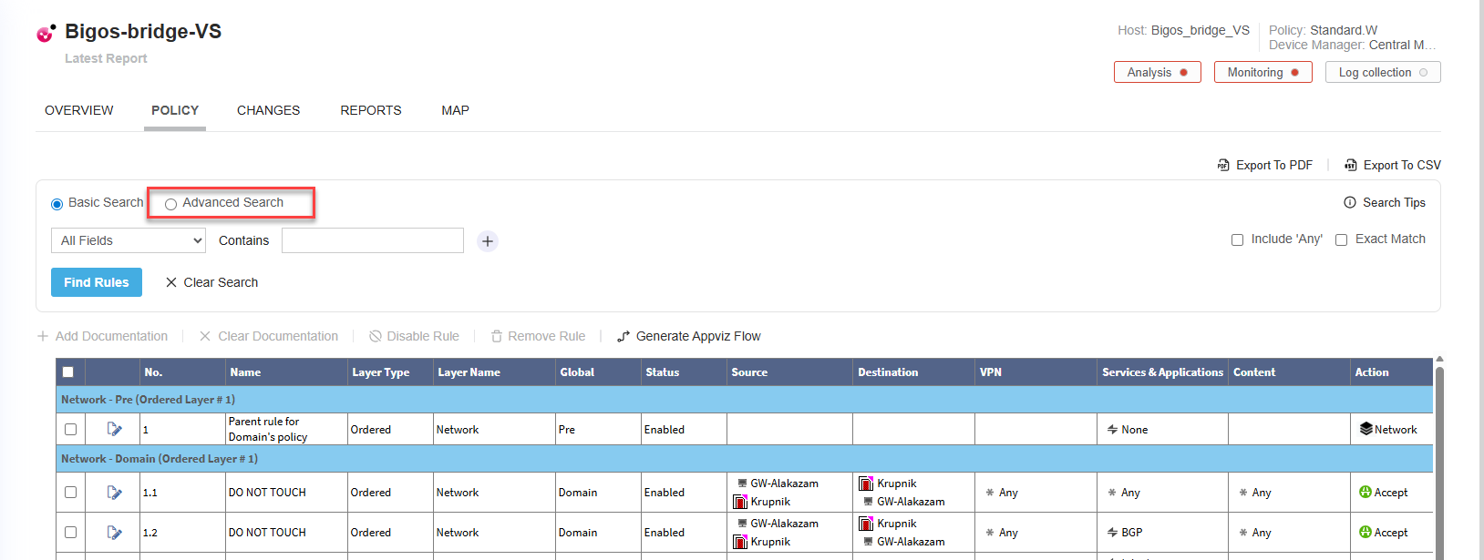Open the All Fields dropdown
The height and width of the screenshot is (560, 1484).
(129, 240)
